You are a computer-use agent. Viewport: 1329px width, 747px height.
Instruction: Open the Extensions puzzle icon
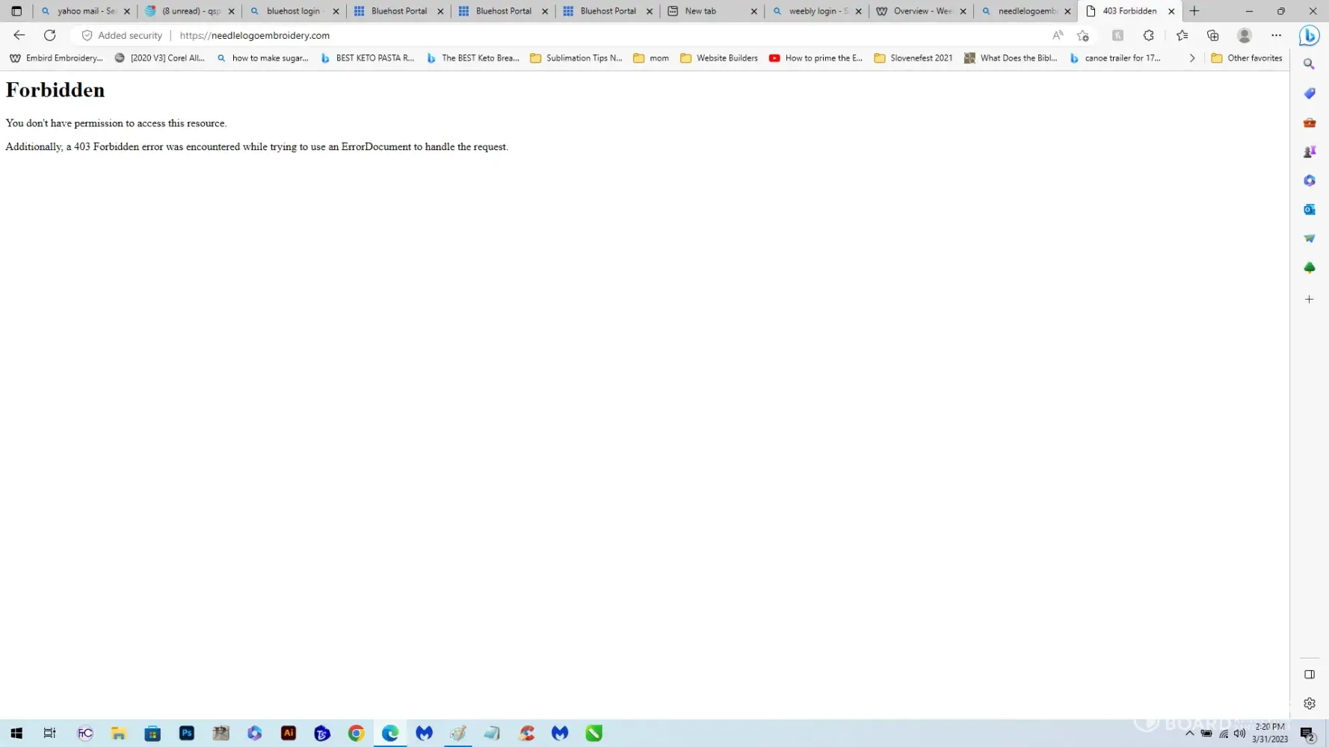click(x=1149, y=35)
